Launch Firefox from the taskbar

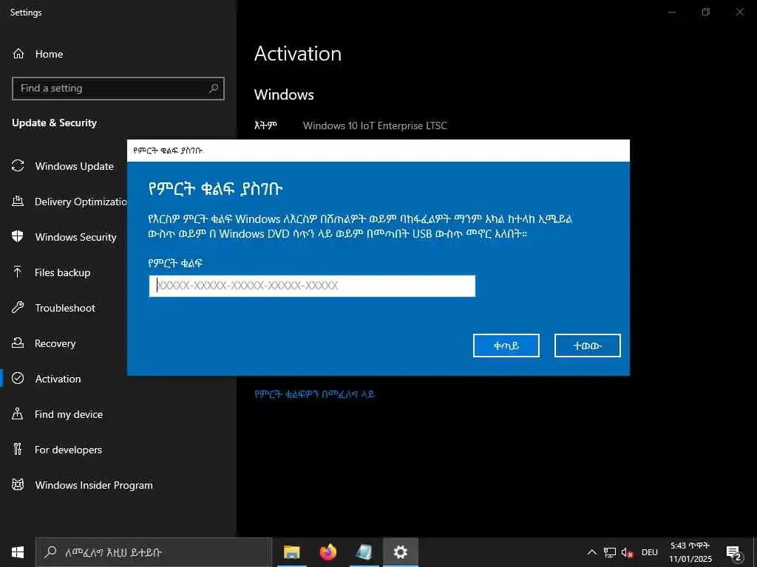327,552
